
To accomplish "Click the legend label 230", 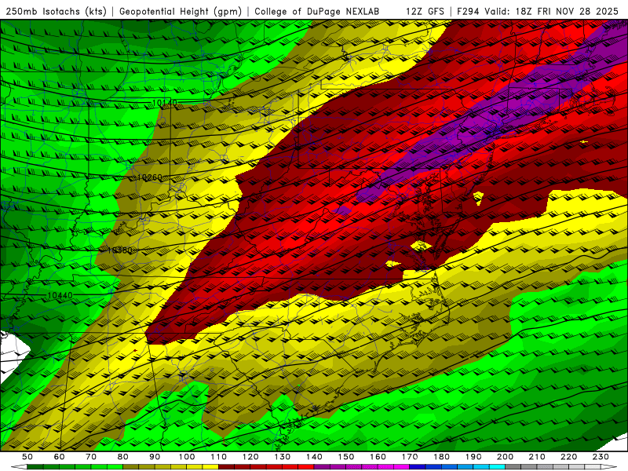I will [601, 457].
